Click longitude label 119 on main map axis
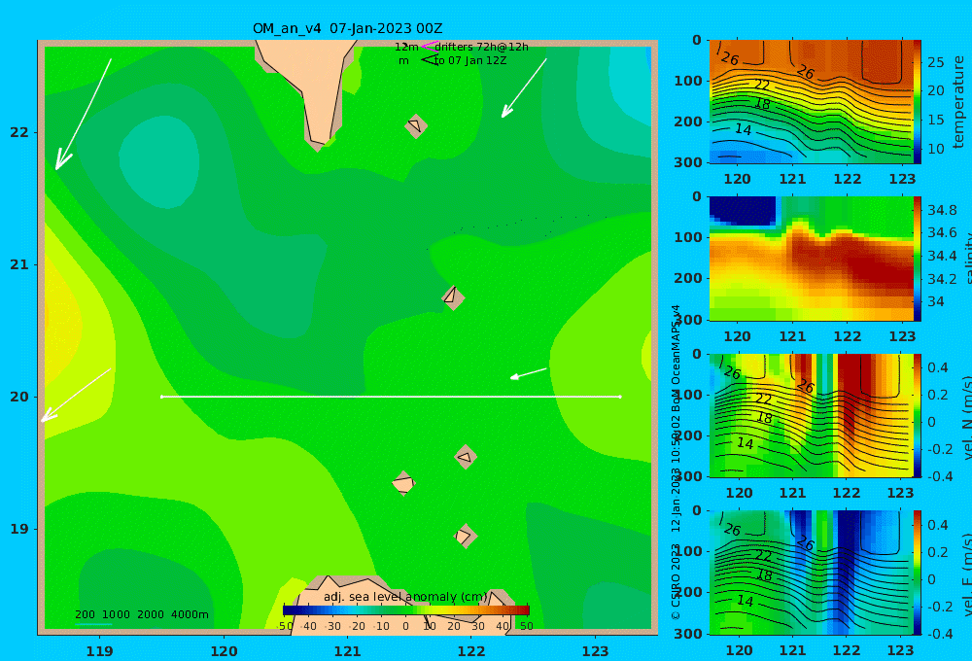Screen dimensions: 972x661 pos(100,651)
